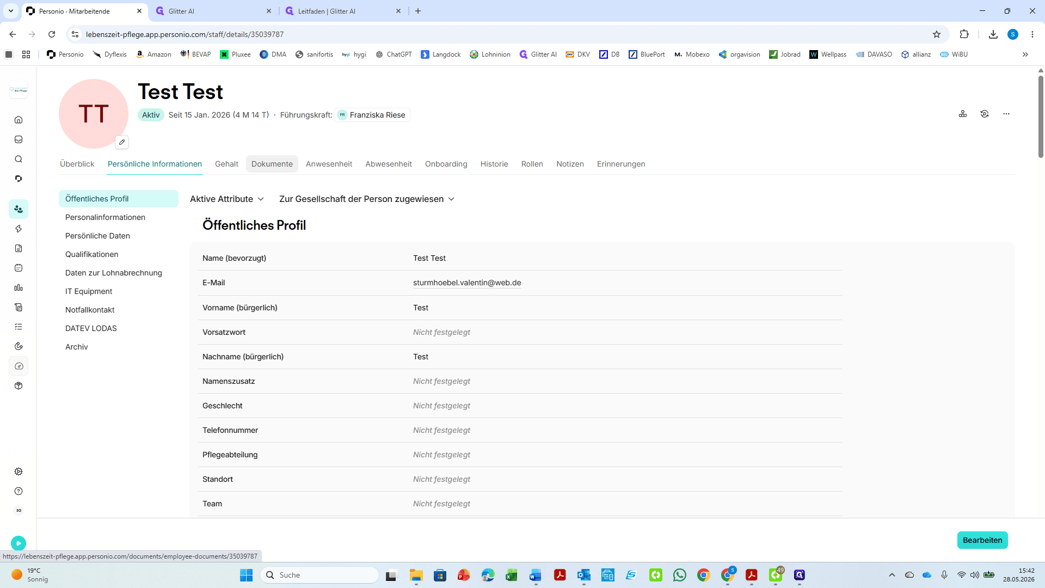The image size is (1045, 588).
Task: Edit avatar with the pencil icon
Action: (x=122, y=142)
